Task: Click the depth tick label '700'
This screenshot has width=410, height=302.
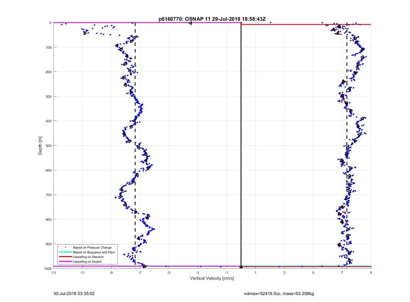Action: [49, 195]
